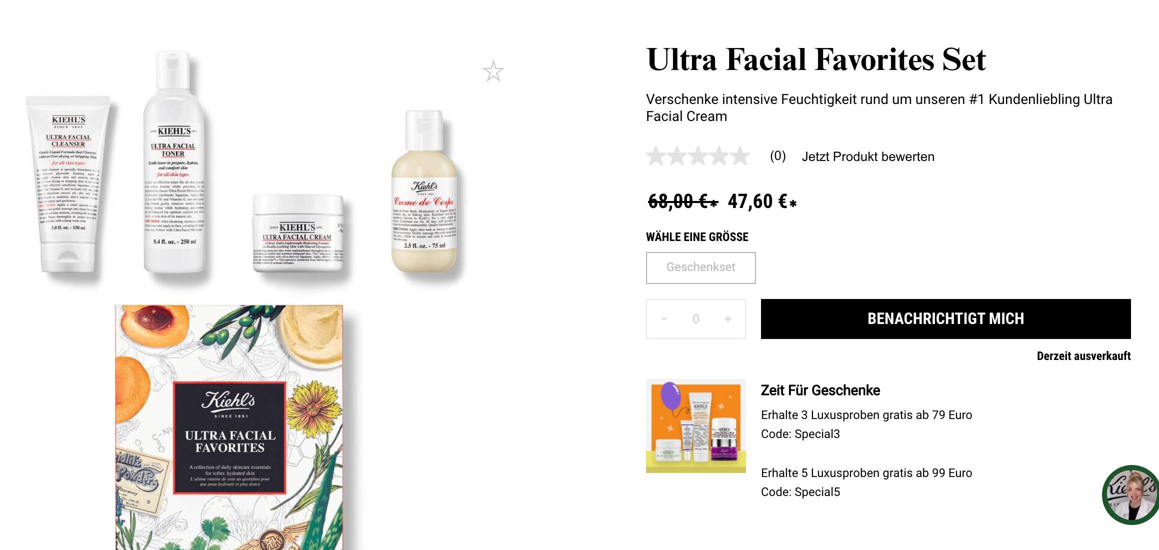1159x550 pixels.
Task: Open the Kiehl's live chat advisor bubble
Action: (1131, 494)
